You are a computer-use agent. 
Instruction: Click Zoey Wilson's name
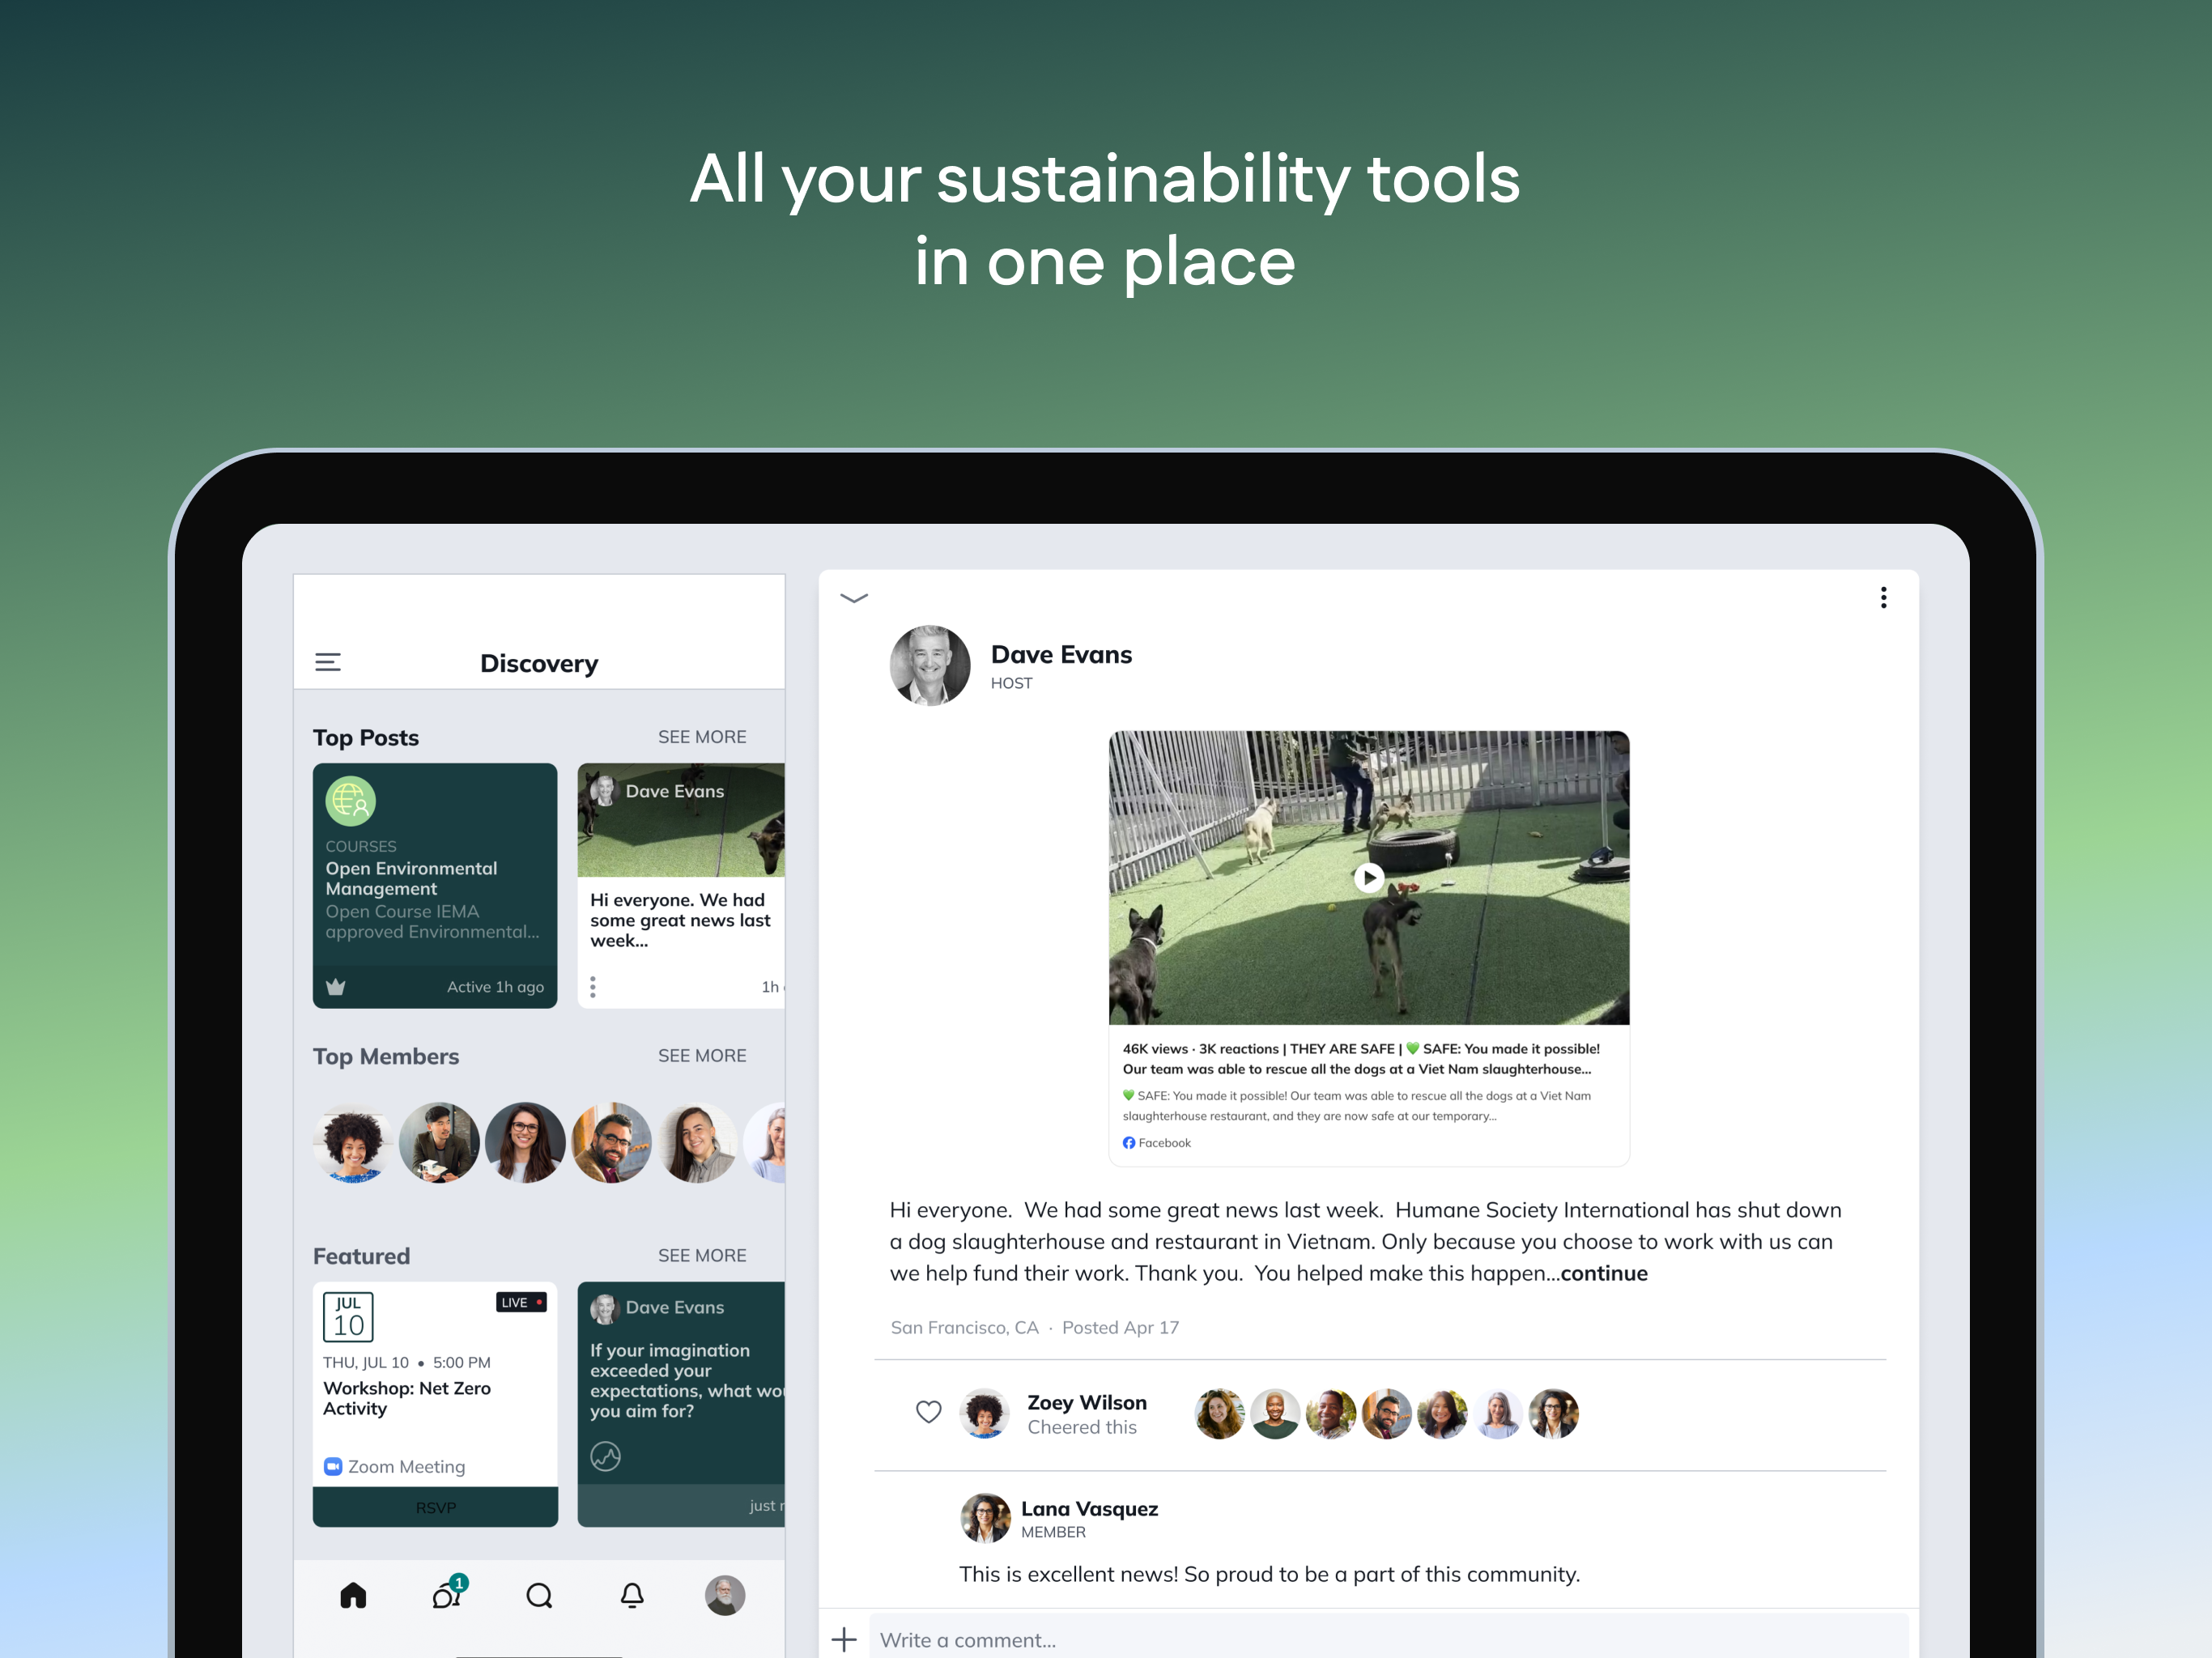[x=1087, y=1403]
